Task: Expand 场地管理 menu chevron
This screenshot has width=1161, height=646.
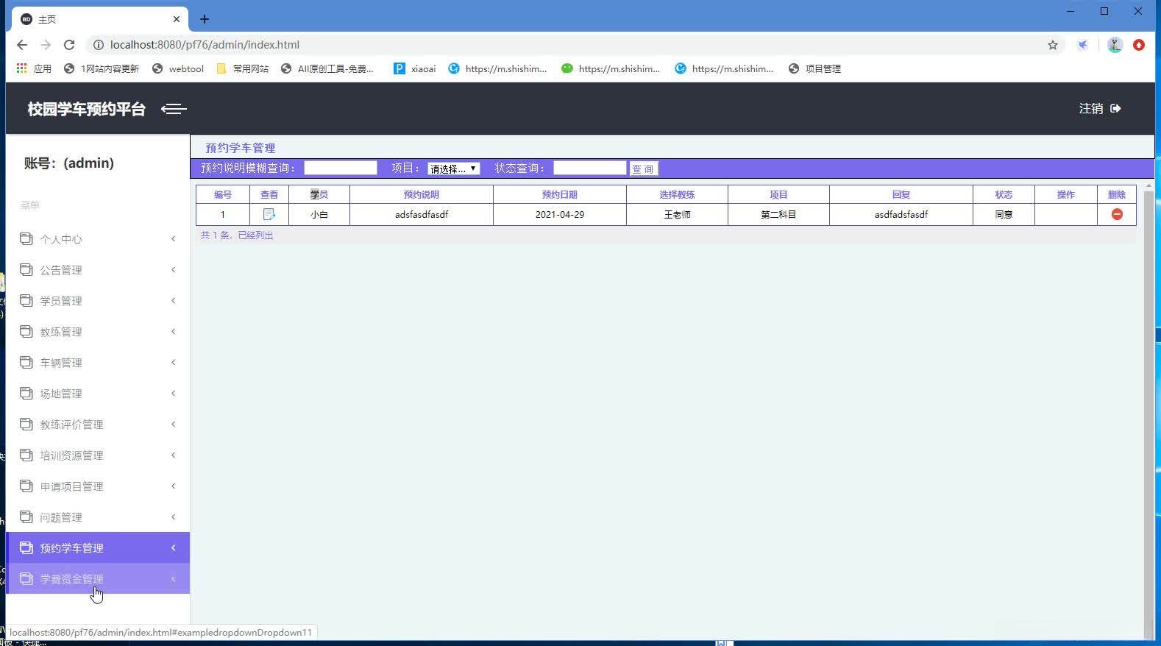Action: (x=174, y=393)
